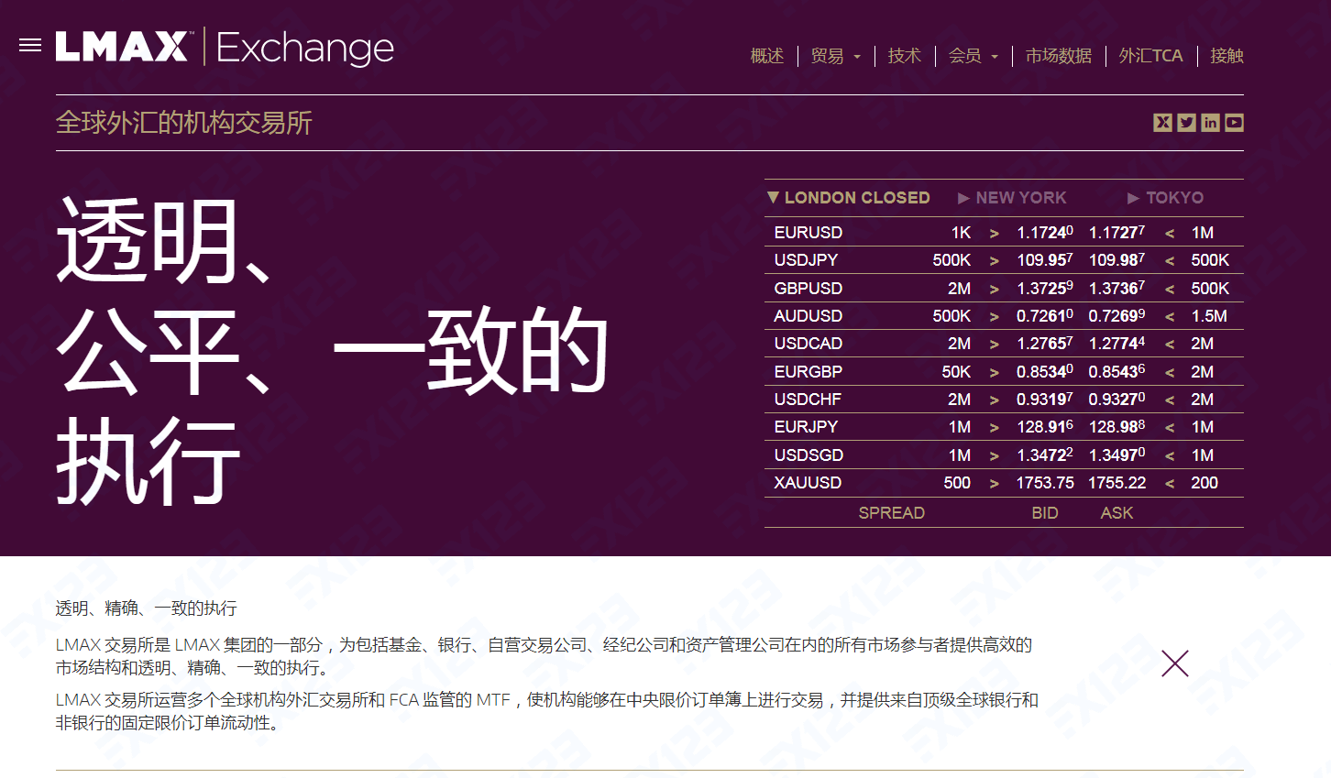Click GBPUSD ask price 1.37367
Image resolution: width=1331 pixels, height=778 pixels.
tap(1116, 289)
